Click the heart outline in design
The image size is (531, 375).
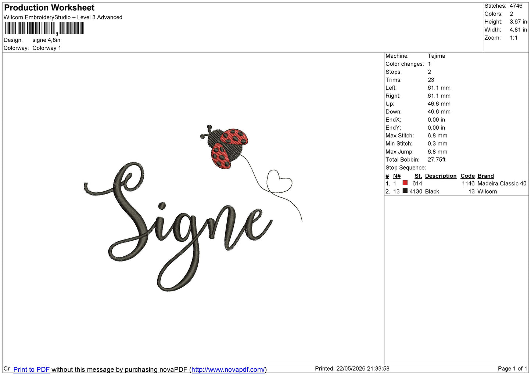pyautogui.click(x=279, y=181)
